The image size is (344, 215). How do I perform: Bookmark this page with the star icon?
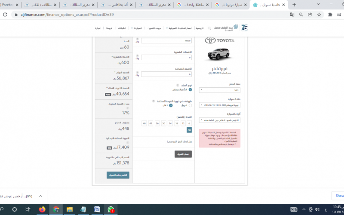pyautogui.click(x=319, y=15)
